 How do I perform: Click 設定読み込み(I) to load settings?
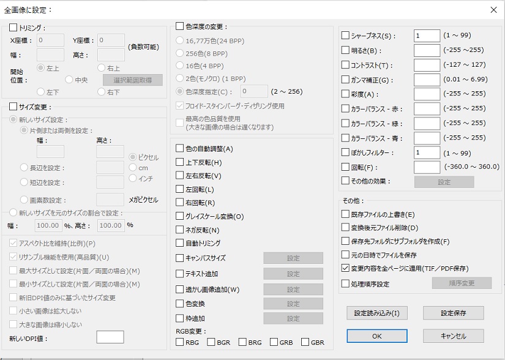coord(376,313)
